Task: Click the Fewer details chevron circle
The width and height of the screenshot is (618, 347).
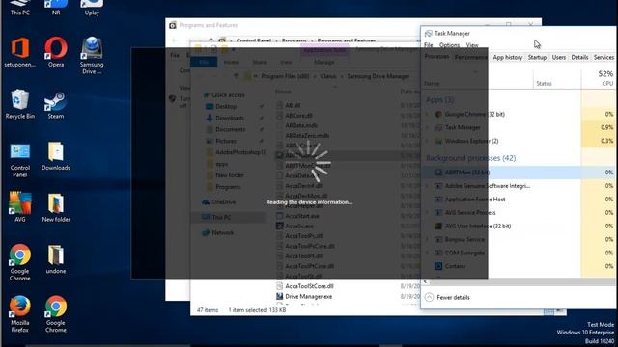Action: point(429,298)
